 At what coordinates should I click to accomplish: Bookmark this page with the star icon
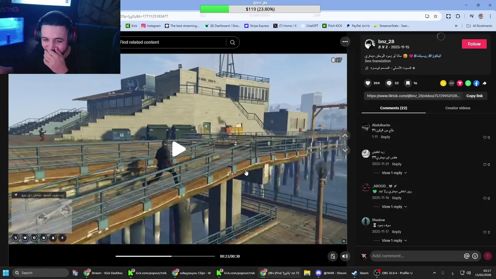(436, 16)
